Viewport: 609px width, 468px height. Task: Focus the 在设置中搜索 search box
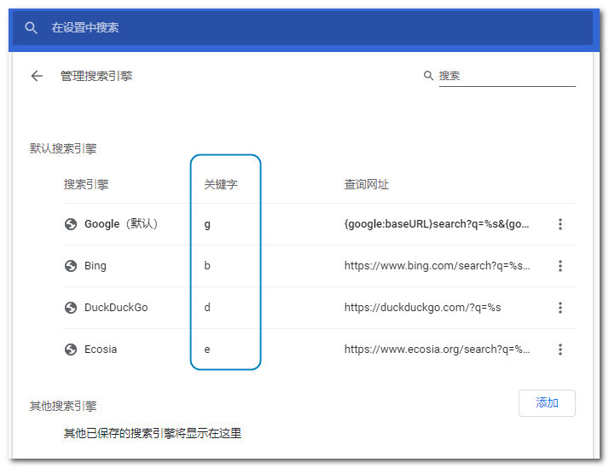(303, 27)
